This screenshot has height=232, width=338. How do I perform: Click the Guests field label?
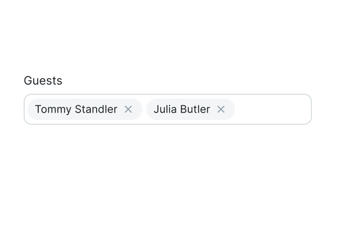[43, 81]
